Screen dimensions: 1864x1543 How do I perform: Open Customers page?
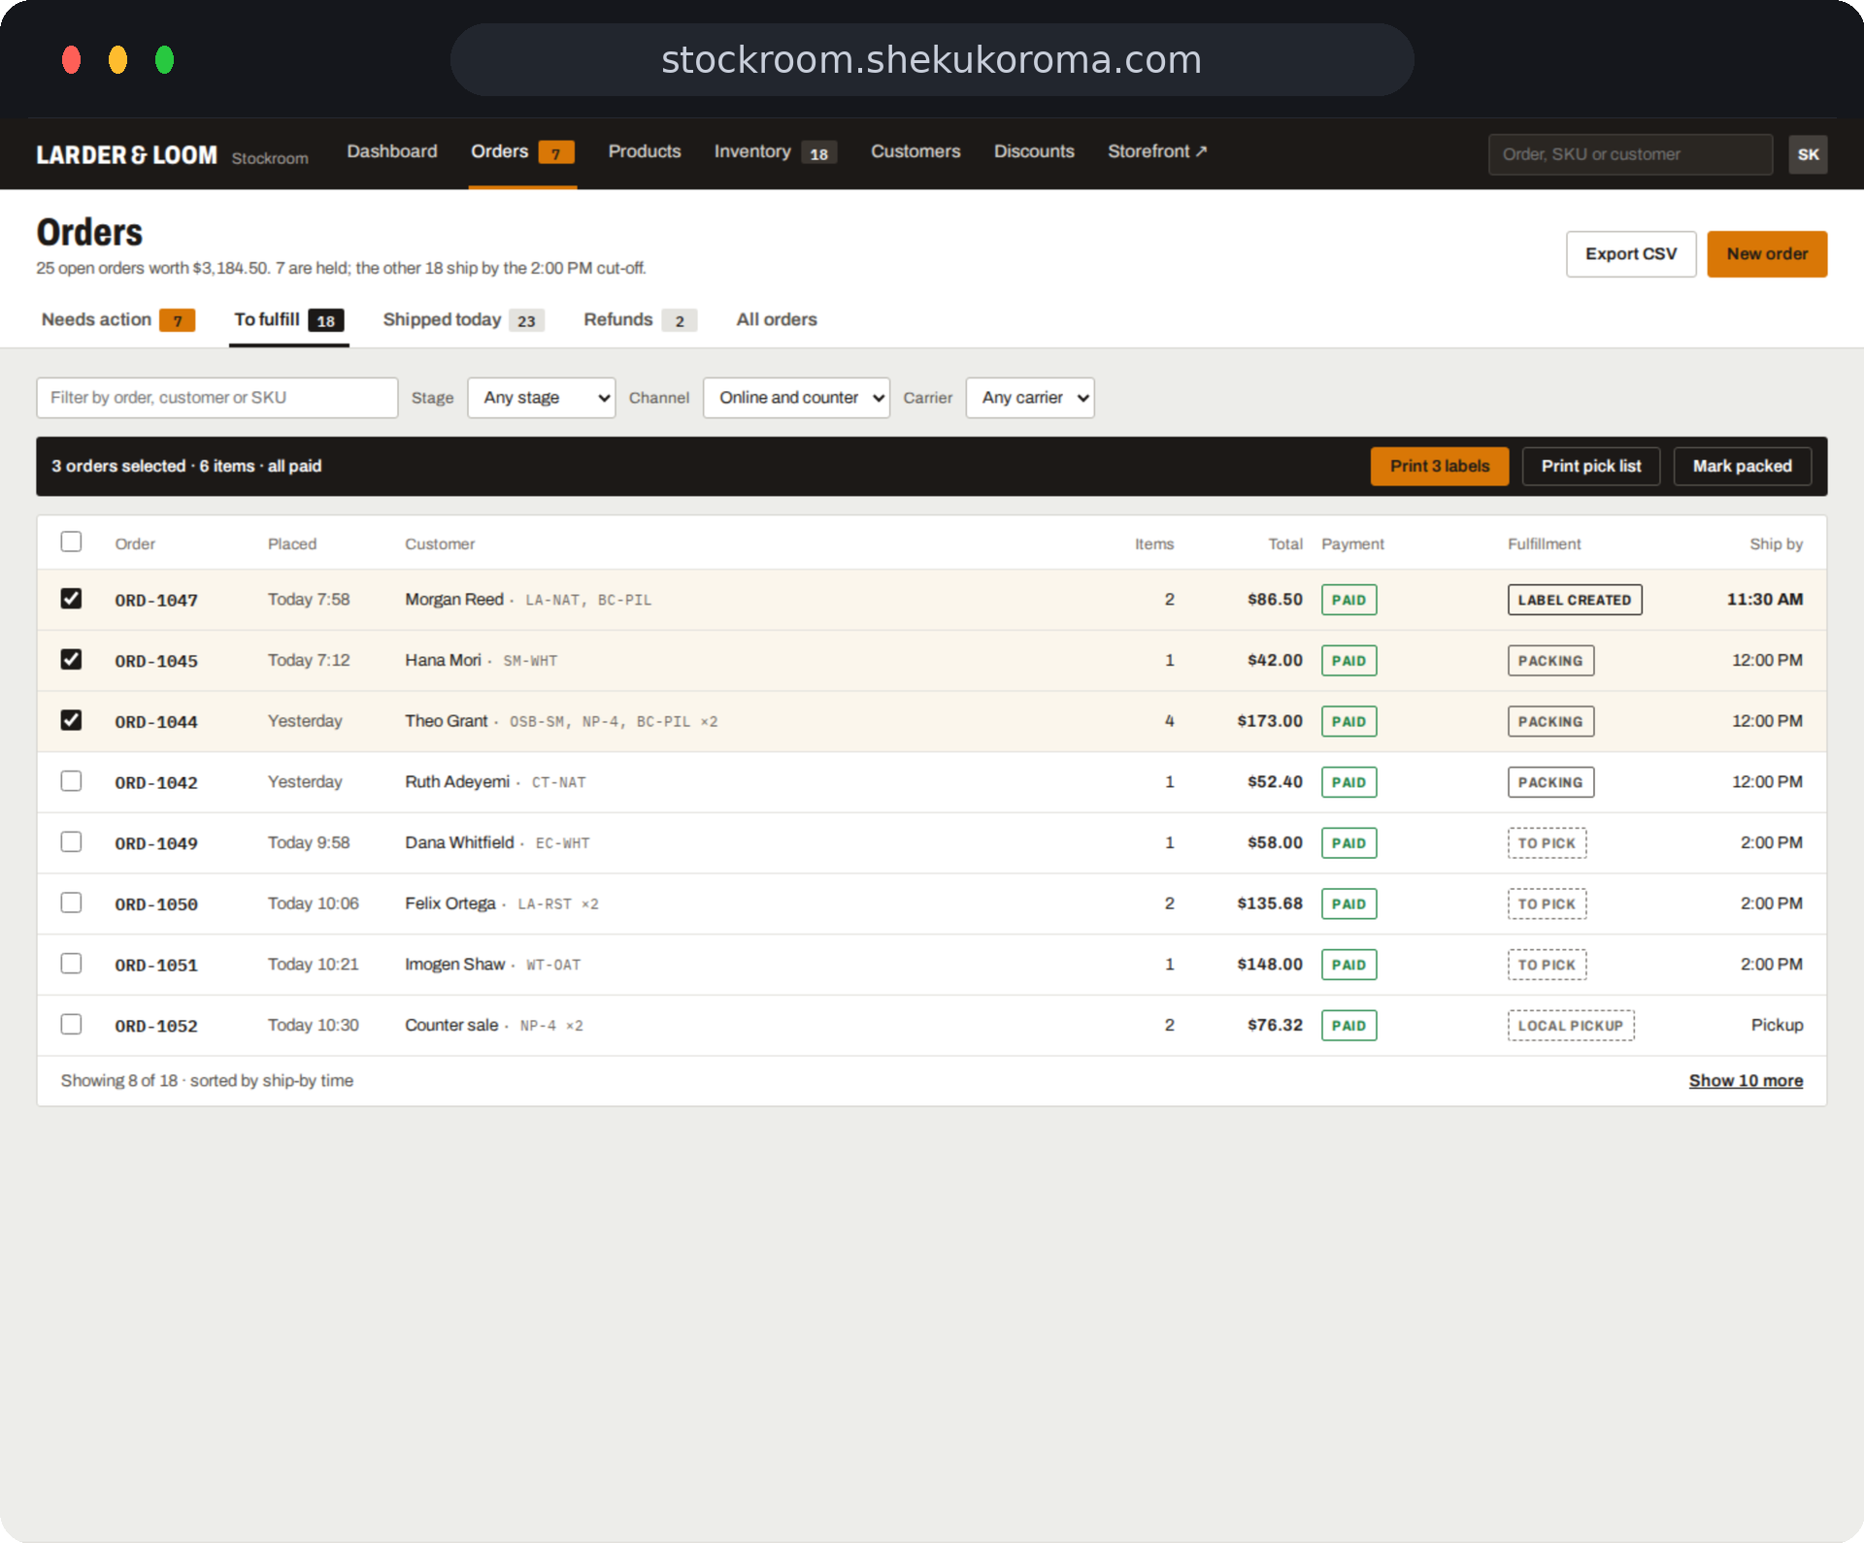pyautogui.click(x=915, y=151)
